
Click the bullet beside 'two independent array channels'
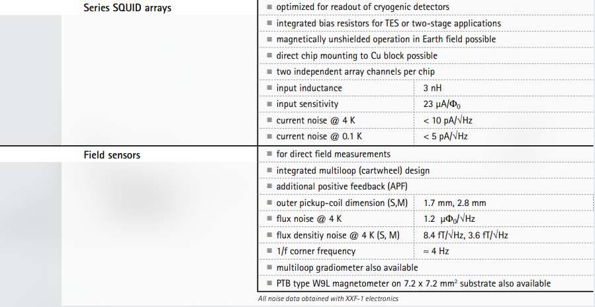pyautogui.click(x=269, y=71)
